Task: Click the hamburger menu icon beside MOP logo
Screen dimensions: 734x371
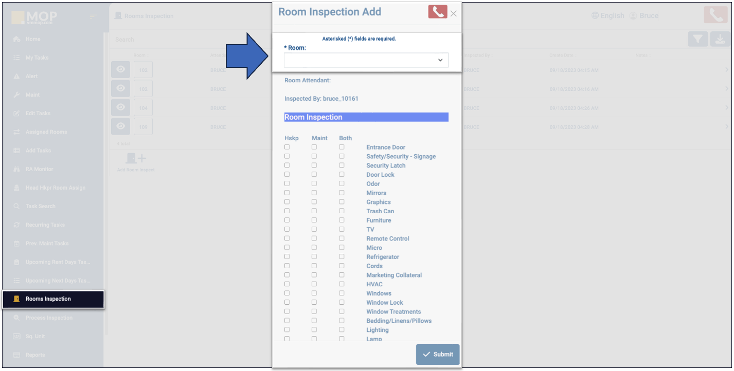Action: click(x=93, y=17)
